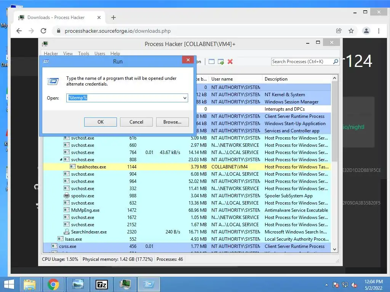
Task: Click the Spooler SubSystem App description
Action: click(x=289, y=196)
